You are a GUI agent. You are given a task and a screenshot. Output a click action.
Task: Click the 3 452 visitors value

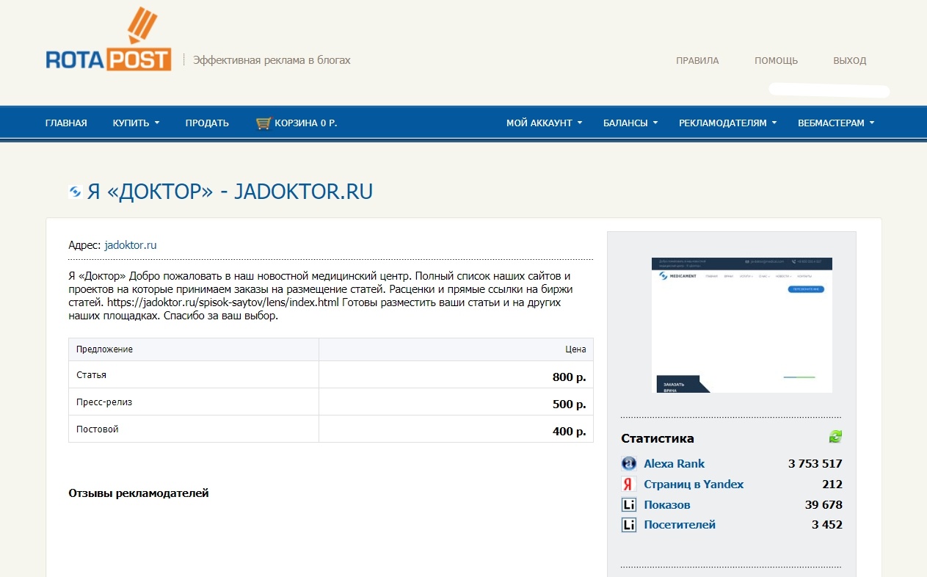(827, 525)
